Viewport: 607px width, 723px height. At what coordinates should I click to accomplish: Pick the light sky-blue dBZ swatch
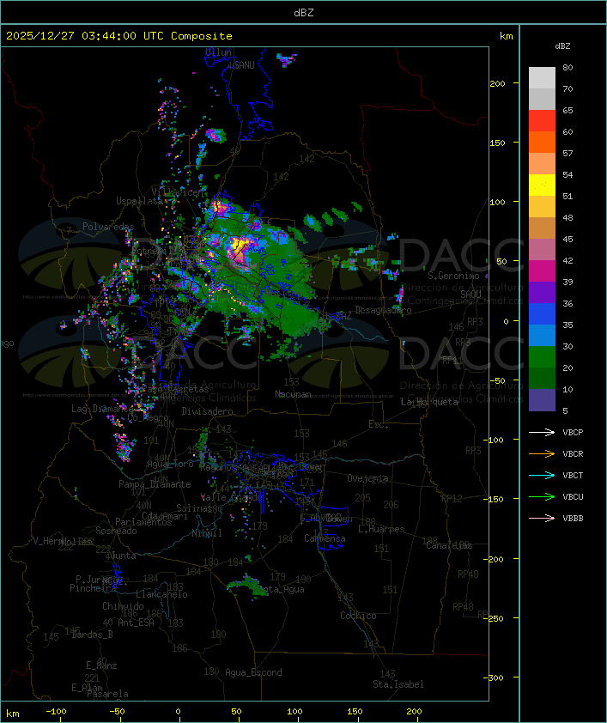[542, 335]
